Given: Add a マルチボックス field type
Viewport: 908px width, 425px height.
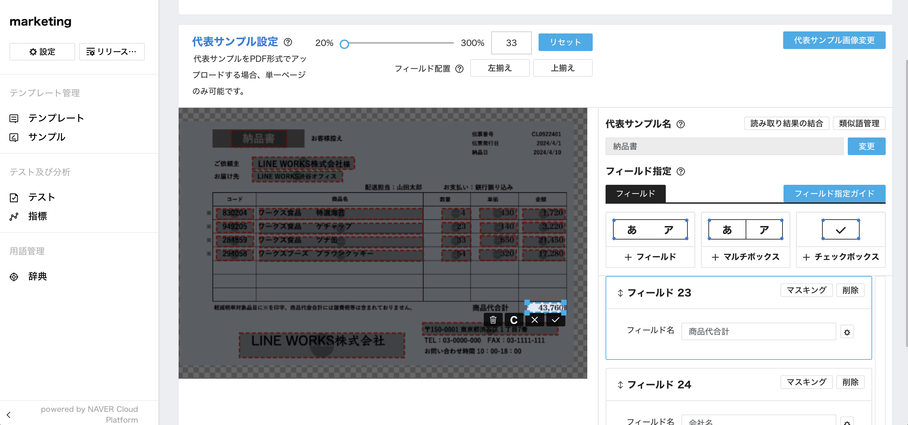Looking at the screenshot, I should tap(745, 257).
